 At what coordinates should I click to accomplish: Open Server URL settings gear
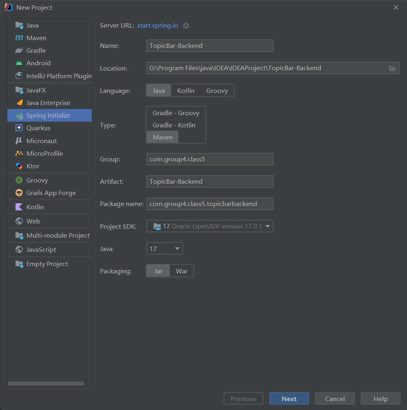pos(186,26)
